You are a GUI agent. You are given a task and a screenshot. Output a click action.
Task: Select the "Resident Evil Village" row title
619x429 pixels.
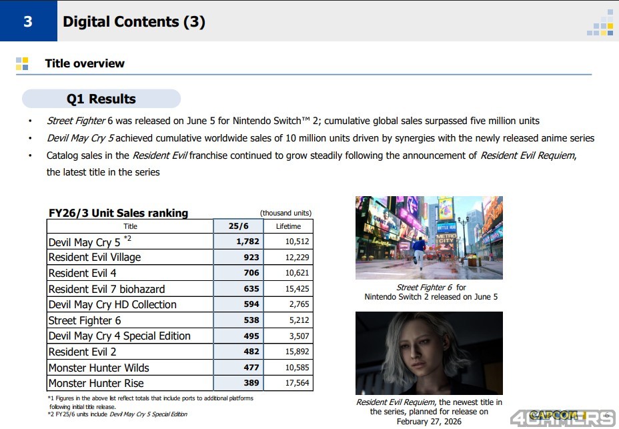coord(94,257)
